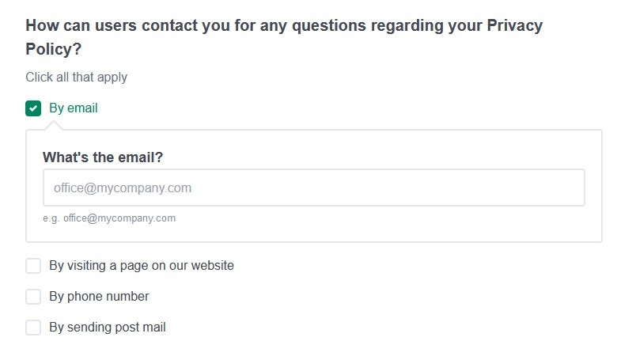Focus the email address input field

(313, 188)
